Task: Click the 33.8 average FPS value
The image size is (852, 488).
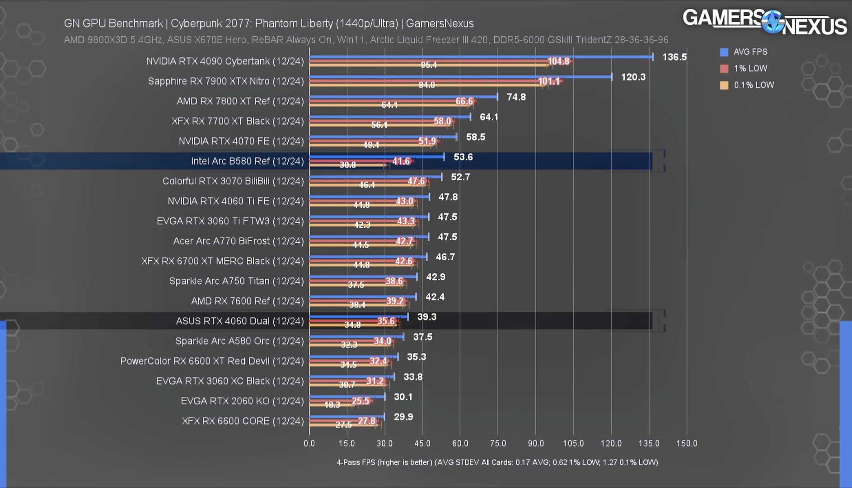Action: click(413, 376)
